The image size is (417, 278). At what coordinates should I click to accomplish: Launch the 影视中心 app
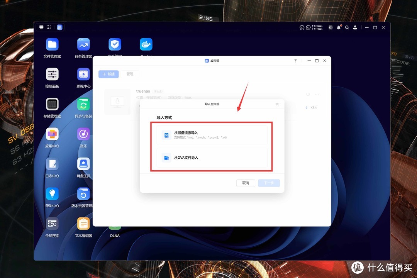83,75
